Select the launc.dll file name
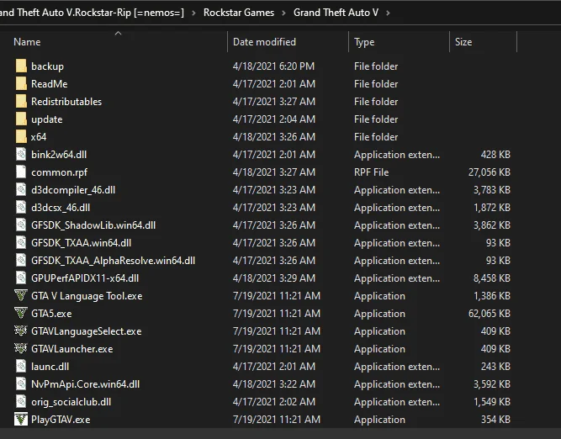This screenshot has height=439, width=561. coord(50,367)
